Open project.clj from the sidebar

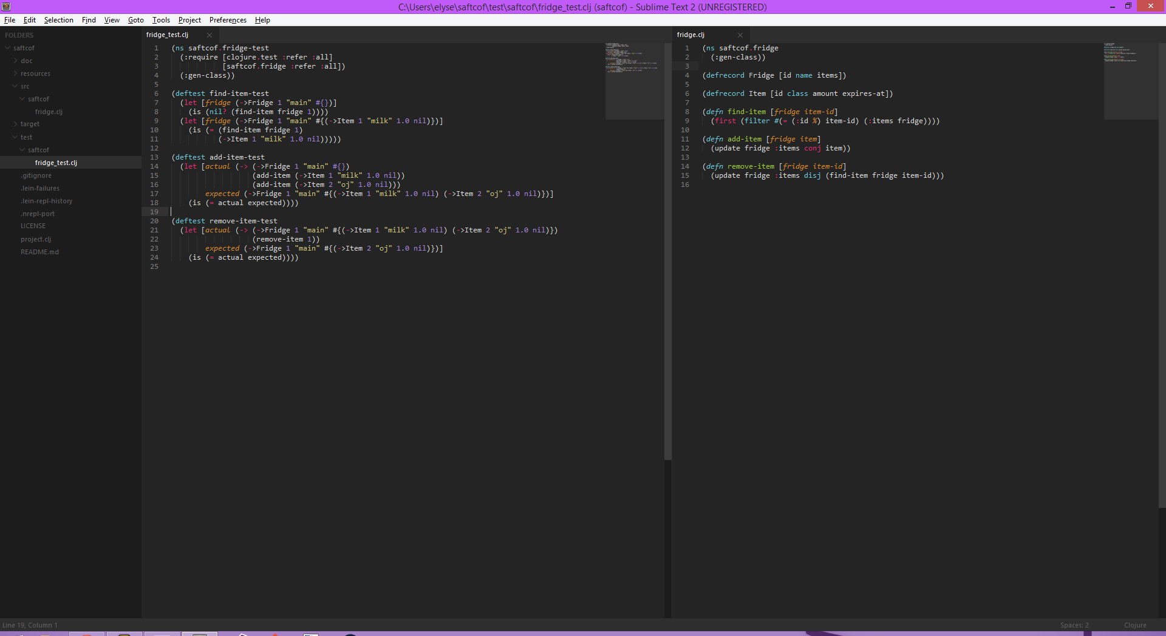(x=36, y=239)
